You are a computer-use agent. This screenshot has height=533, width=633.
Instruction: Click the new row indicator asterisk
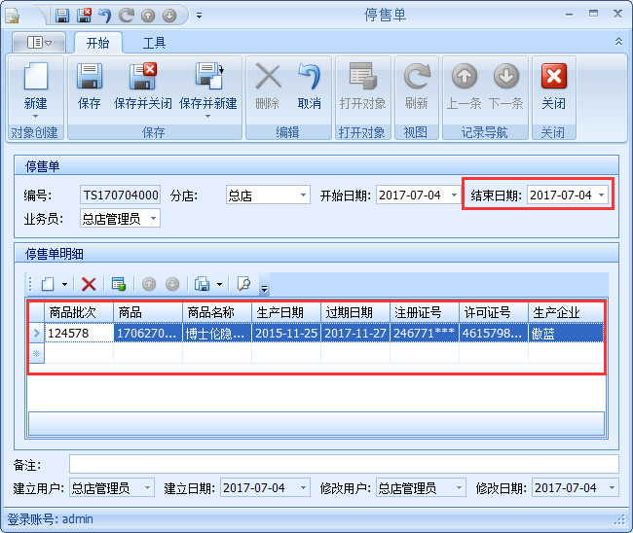tap(36, 354)
